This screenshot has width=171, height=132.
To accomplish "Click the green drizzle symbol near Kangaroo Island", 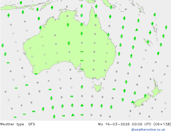I will coord(82,70).
